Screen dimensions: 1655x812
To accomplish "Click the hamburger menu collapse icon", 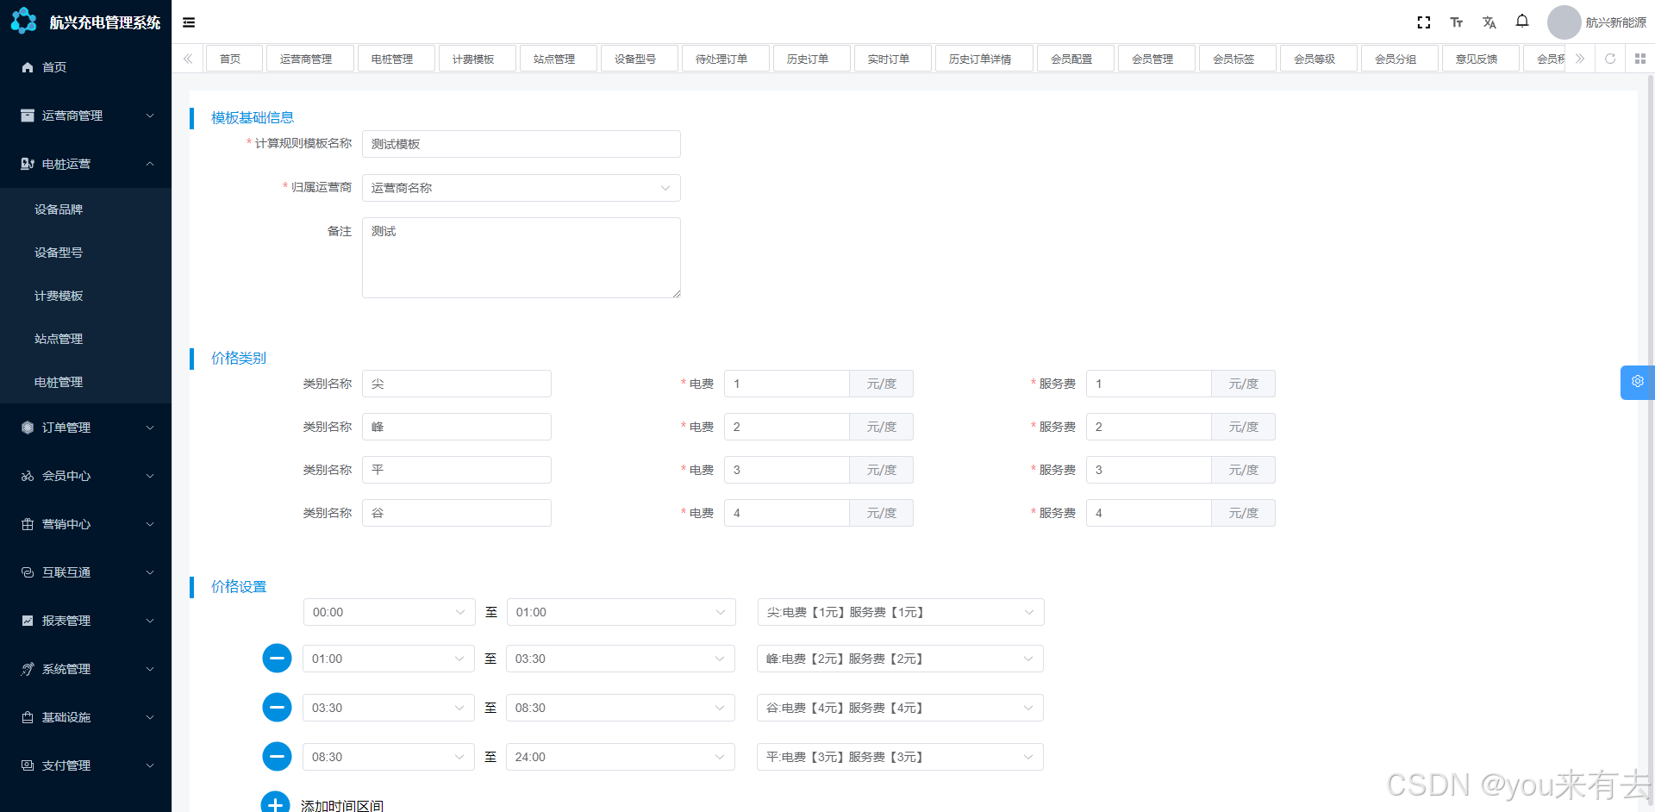I will point(189,22).
